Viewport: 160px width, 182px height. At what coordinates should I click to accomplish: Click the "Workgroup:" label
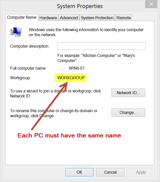coord(20,78)
